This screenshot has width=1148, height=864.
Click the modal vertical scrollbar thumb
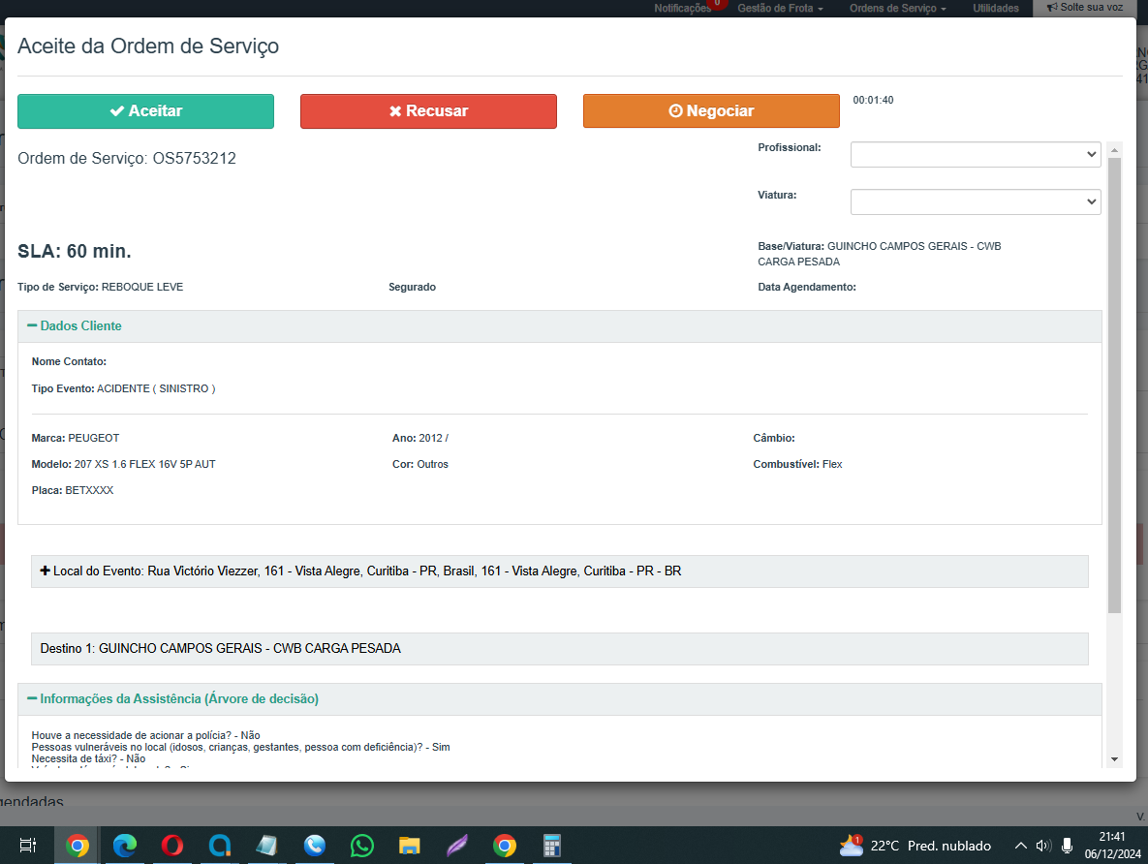coord(1114,386)
